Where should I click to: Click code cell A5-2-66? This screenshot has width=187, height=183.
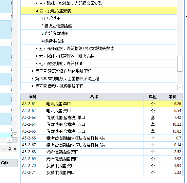[33, 138]
